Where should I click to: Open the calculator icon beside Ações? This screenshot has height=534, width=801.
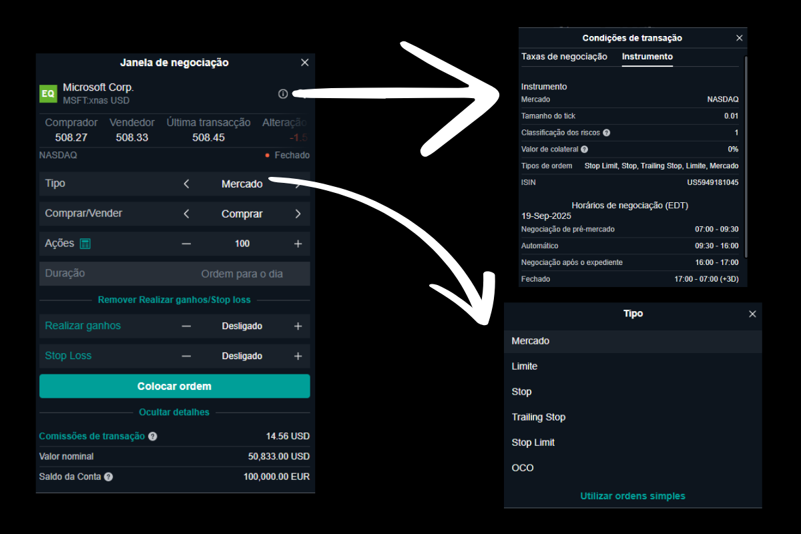pos(85,244)
